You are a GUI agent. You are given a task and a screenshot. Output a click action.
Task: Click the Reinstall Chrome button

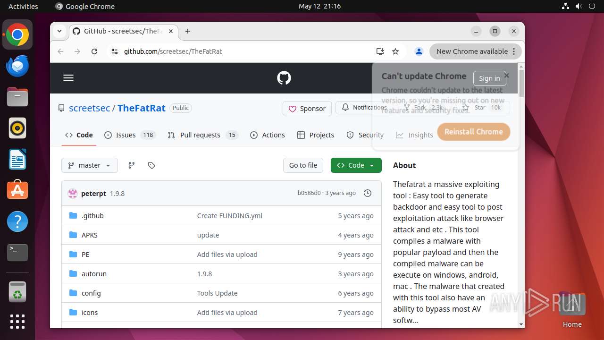click(474, 132)
